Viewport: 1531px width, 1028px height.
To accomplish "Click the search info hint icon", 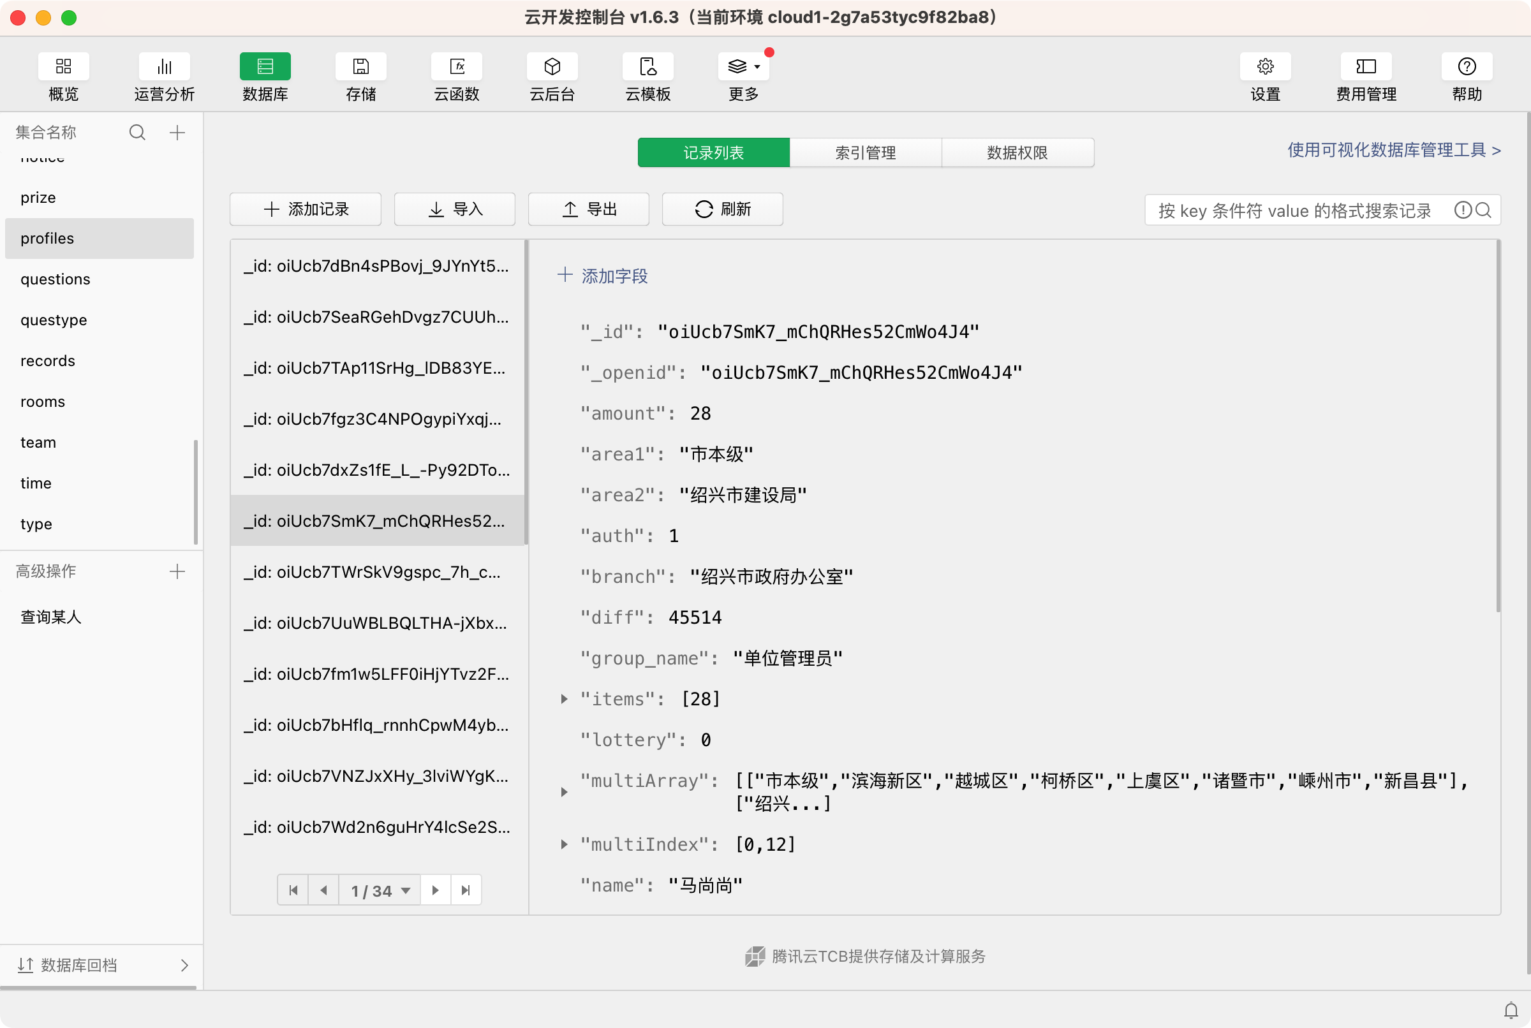I will (1462, 210).
